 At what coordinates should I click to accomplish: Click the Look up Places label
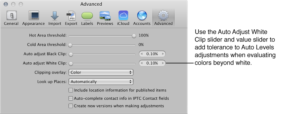click(x=52, y=82)
